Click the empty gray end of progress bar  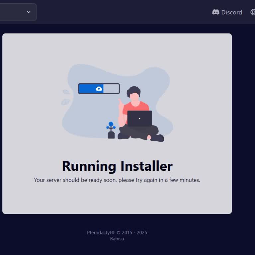(x=111, y=89)
